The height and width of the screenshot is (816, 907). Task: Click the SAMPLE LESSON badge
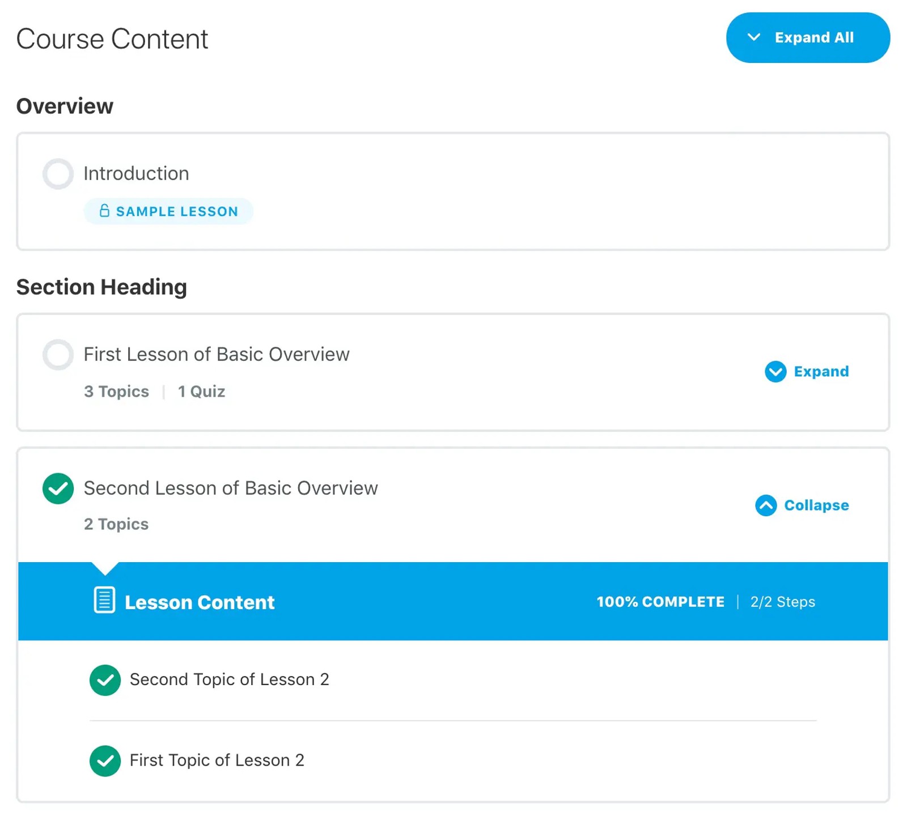[168, 211]
